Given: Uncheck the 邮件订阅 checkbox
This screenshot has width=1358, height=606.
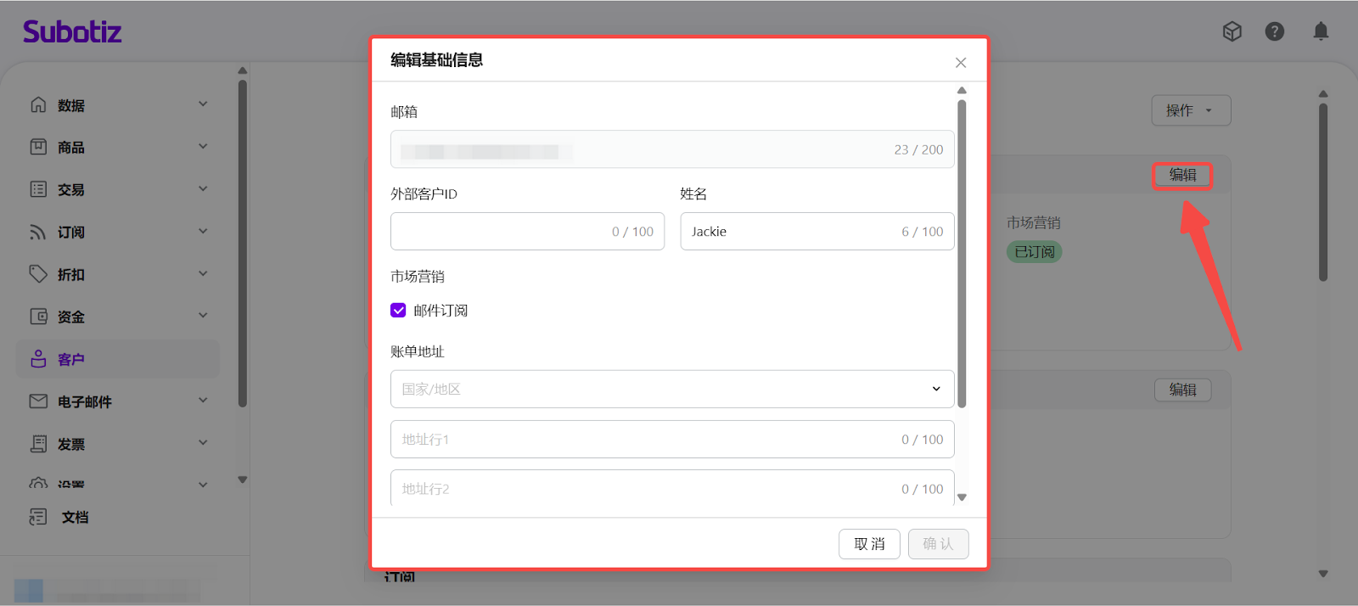Looking at the screenshot, I should pos(398,310).
